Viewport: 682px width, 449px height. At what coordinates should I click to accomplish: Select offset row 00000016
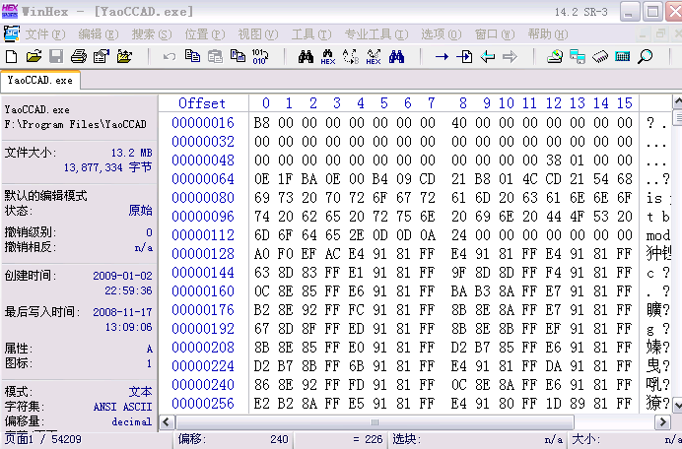pyautogui.click(x=203, y=123)
